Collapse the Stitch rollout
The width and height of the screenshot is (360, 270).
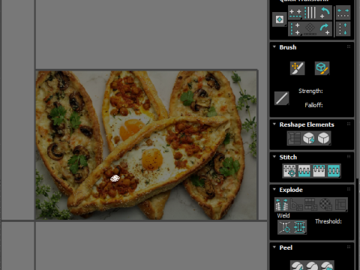click(274, 157)
